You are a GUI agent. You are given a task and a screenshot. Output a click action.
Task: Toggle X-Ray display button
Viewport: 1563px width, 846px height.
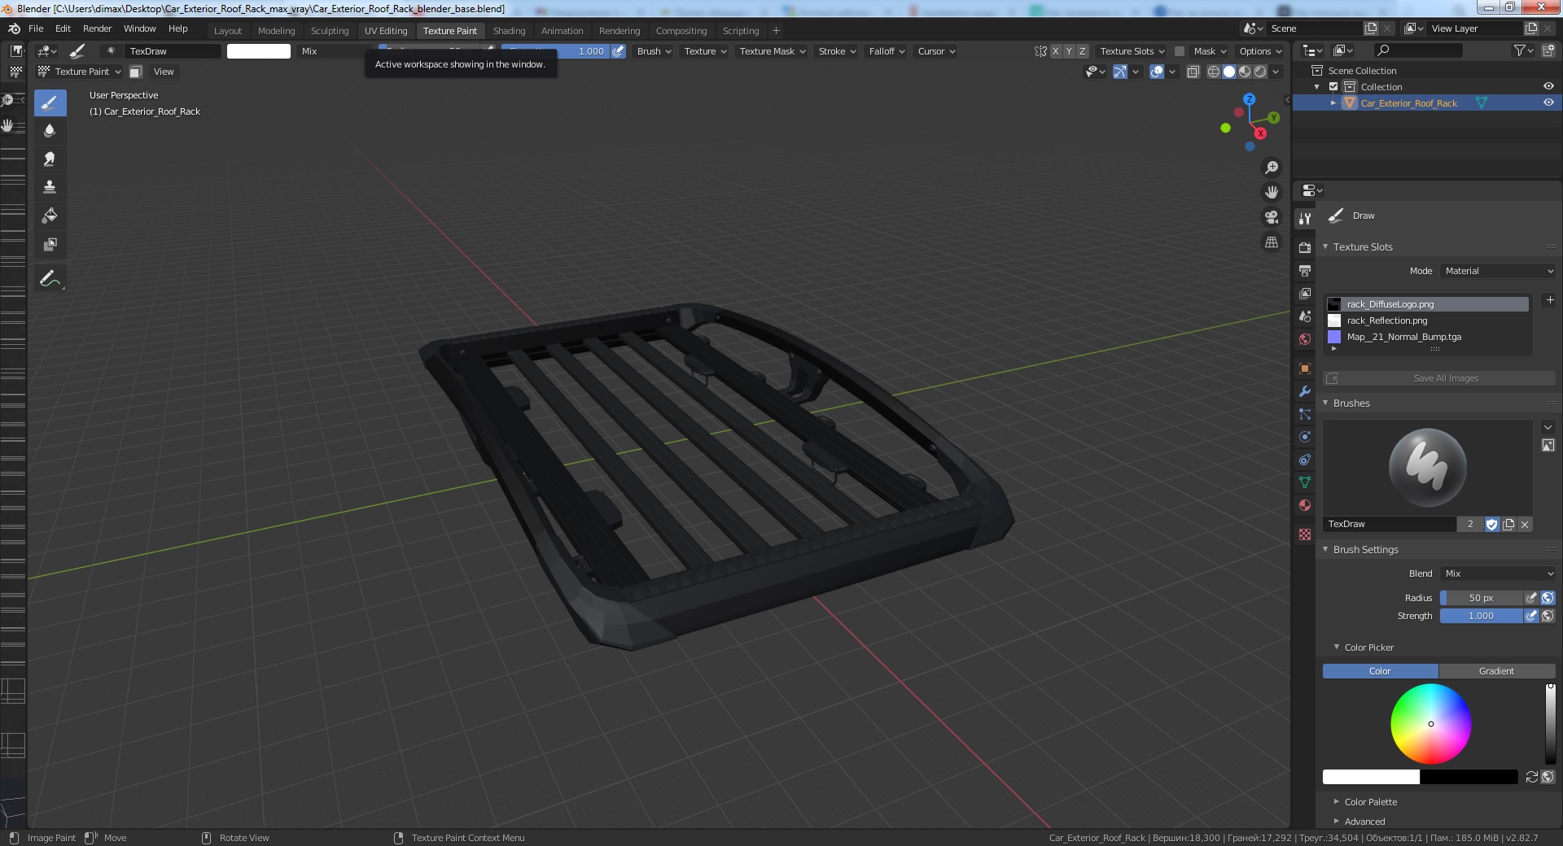click(1193, 72)
